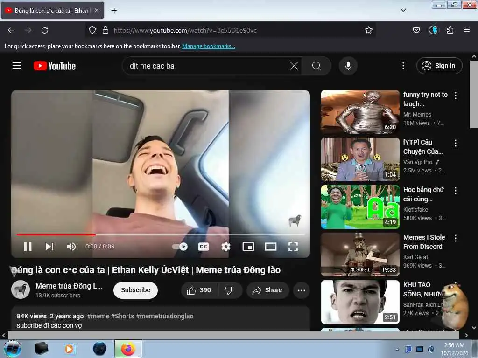478x358 pixels.
Task: Subscribe to Meme trúa Đông Lào channel
Action: 136,290
